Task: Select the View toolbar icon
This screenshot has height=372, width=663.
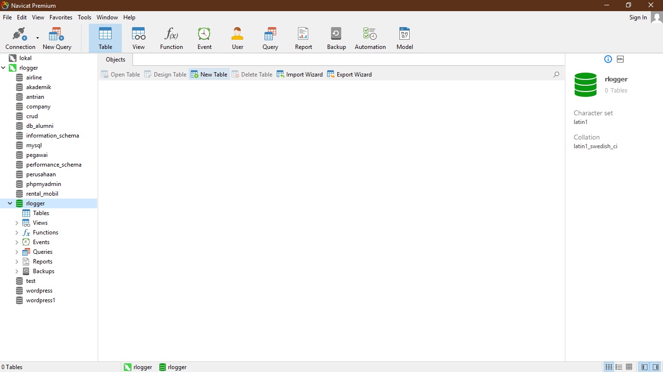Action: click(138, 38)
